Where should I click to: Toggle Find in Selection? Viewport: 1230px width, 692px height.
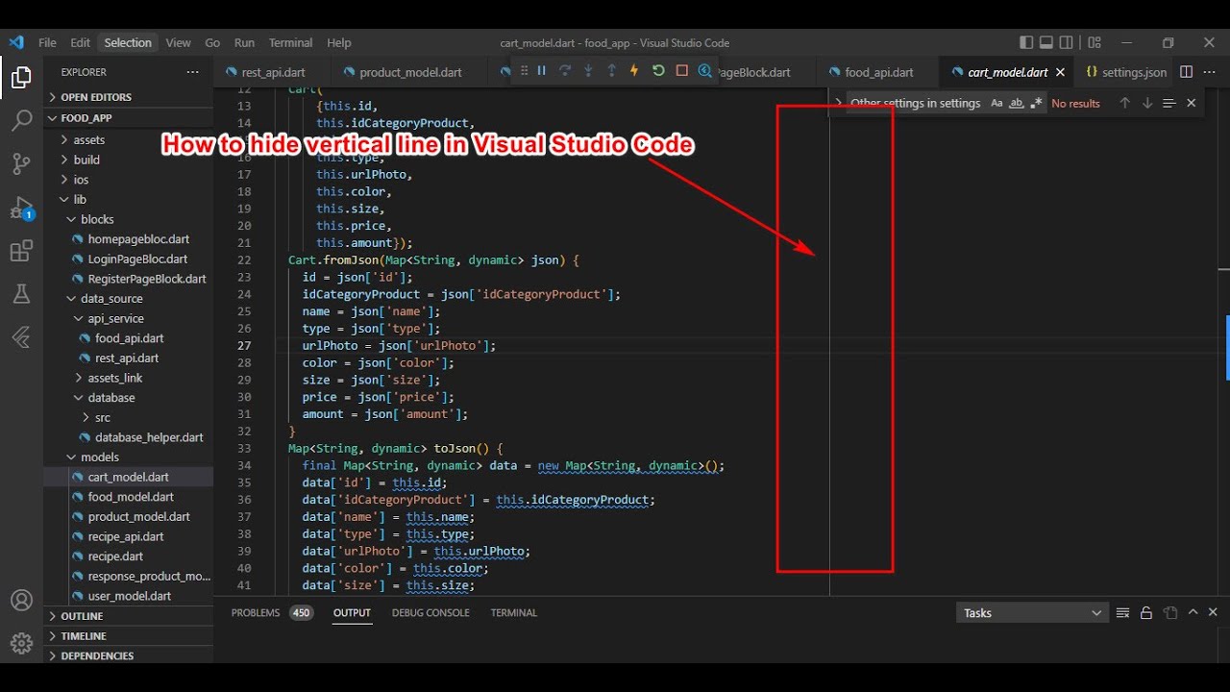click(1168, 103)
